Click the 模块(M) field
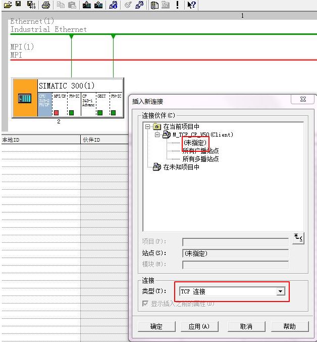The image size is (317, 342). coord(235,265)
